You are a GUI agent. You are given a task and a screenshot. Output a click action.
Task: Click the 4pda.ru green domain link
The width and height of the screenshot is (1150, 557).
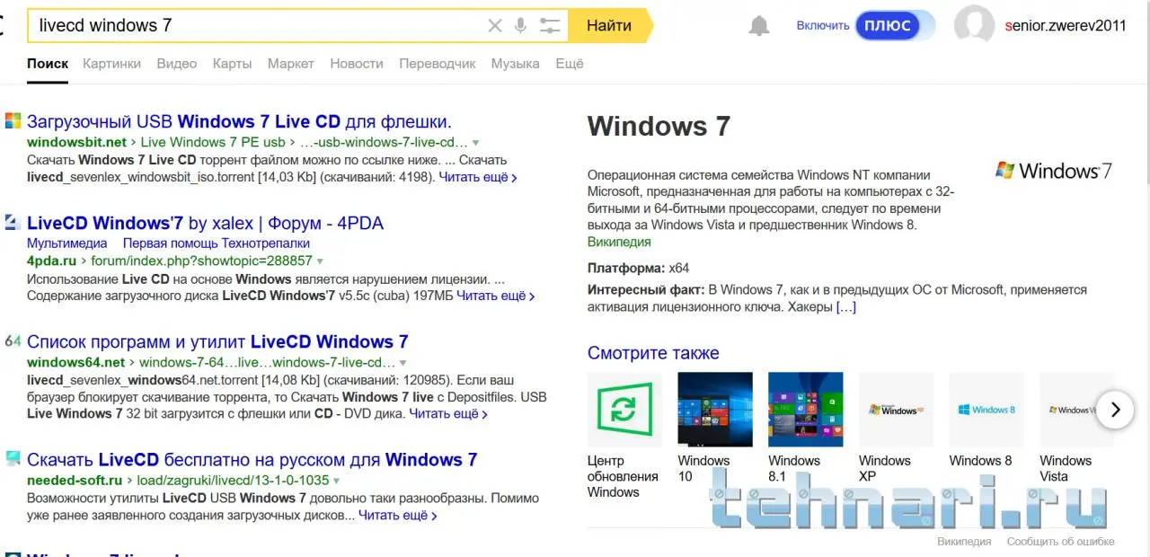pos(51,261)
